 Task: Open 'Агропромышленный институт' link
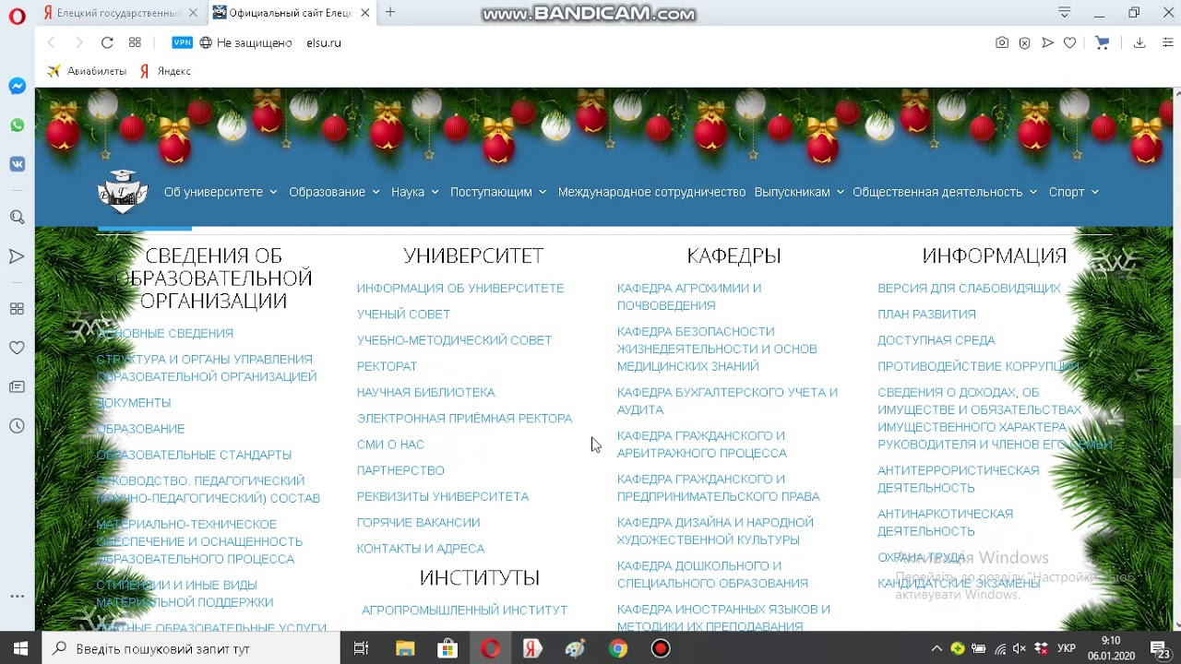[x=464, y=611]
